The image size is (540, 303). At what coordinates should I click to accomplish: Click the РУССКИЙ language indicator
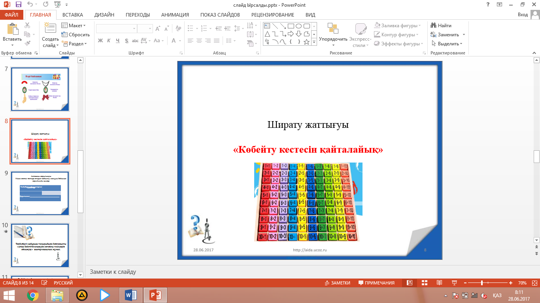63,283
